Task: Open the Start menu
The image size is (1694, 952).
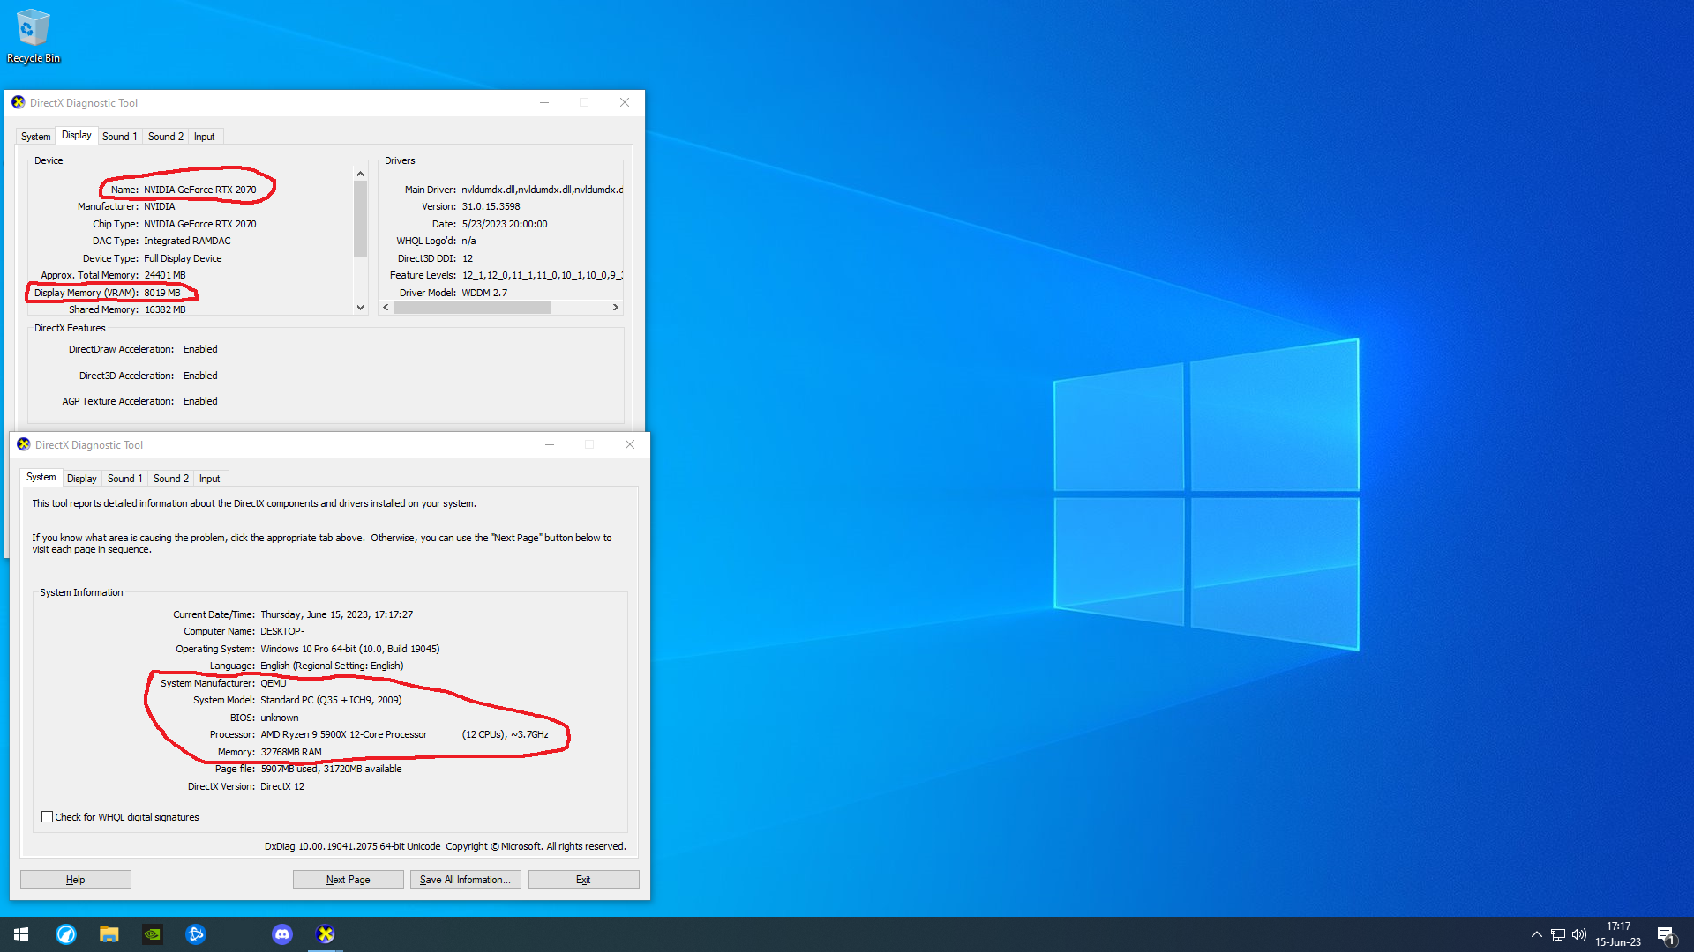Action: point(21,934)
